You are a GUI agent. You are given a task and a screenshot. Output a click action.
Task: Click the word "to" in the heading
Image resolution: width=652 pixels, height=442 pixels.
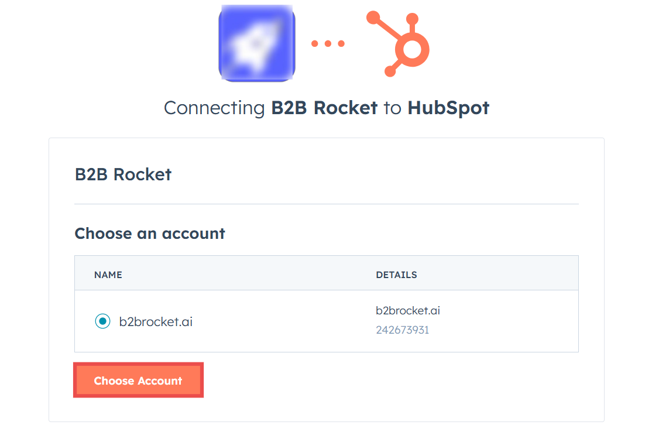click(392, 108)
